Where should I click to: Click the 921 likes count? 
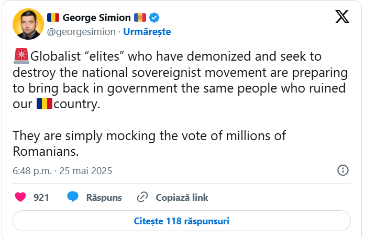(41, 197)
